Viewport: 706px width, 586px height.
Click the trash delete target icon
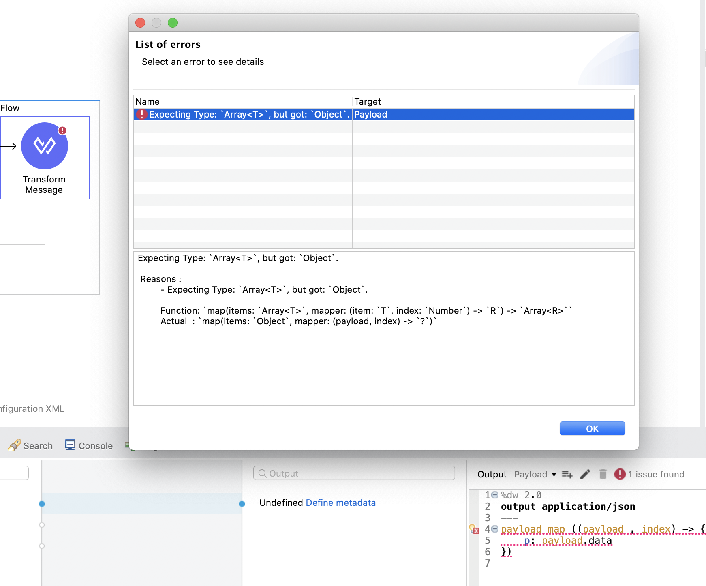[603, 474]
